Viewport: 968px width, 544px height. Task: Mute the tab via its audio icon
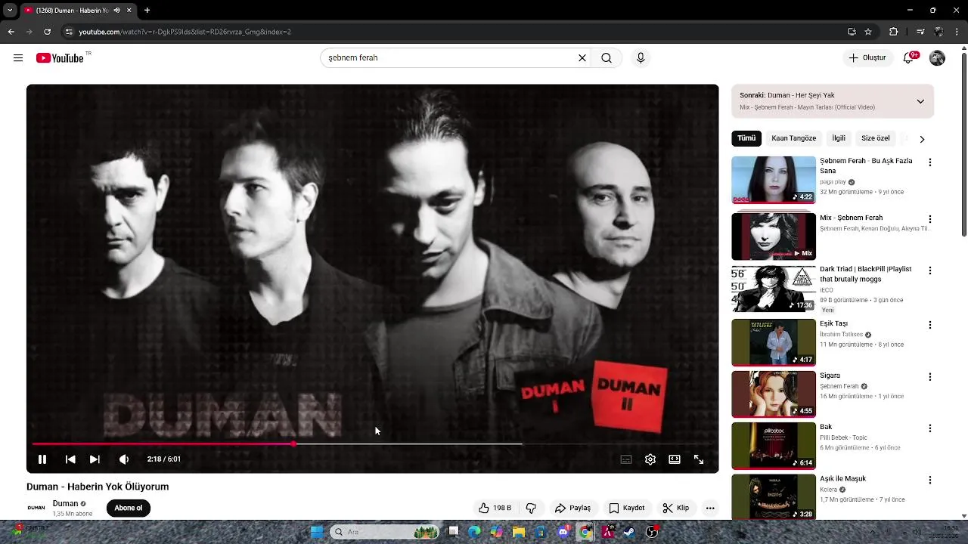[x=116, y=11]
